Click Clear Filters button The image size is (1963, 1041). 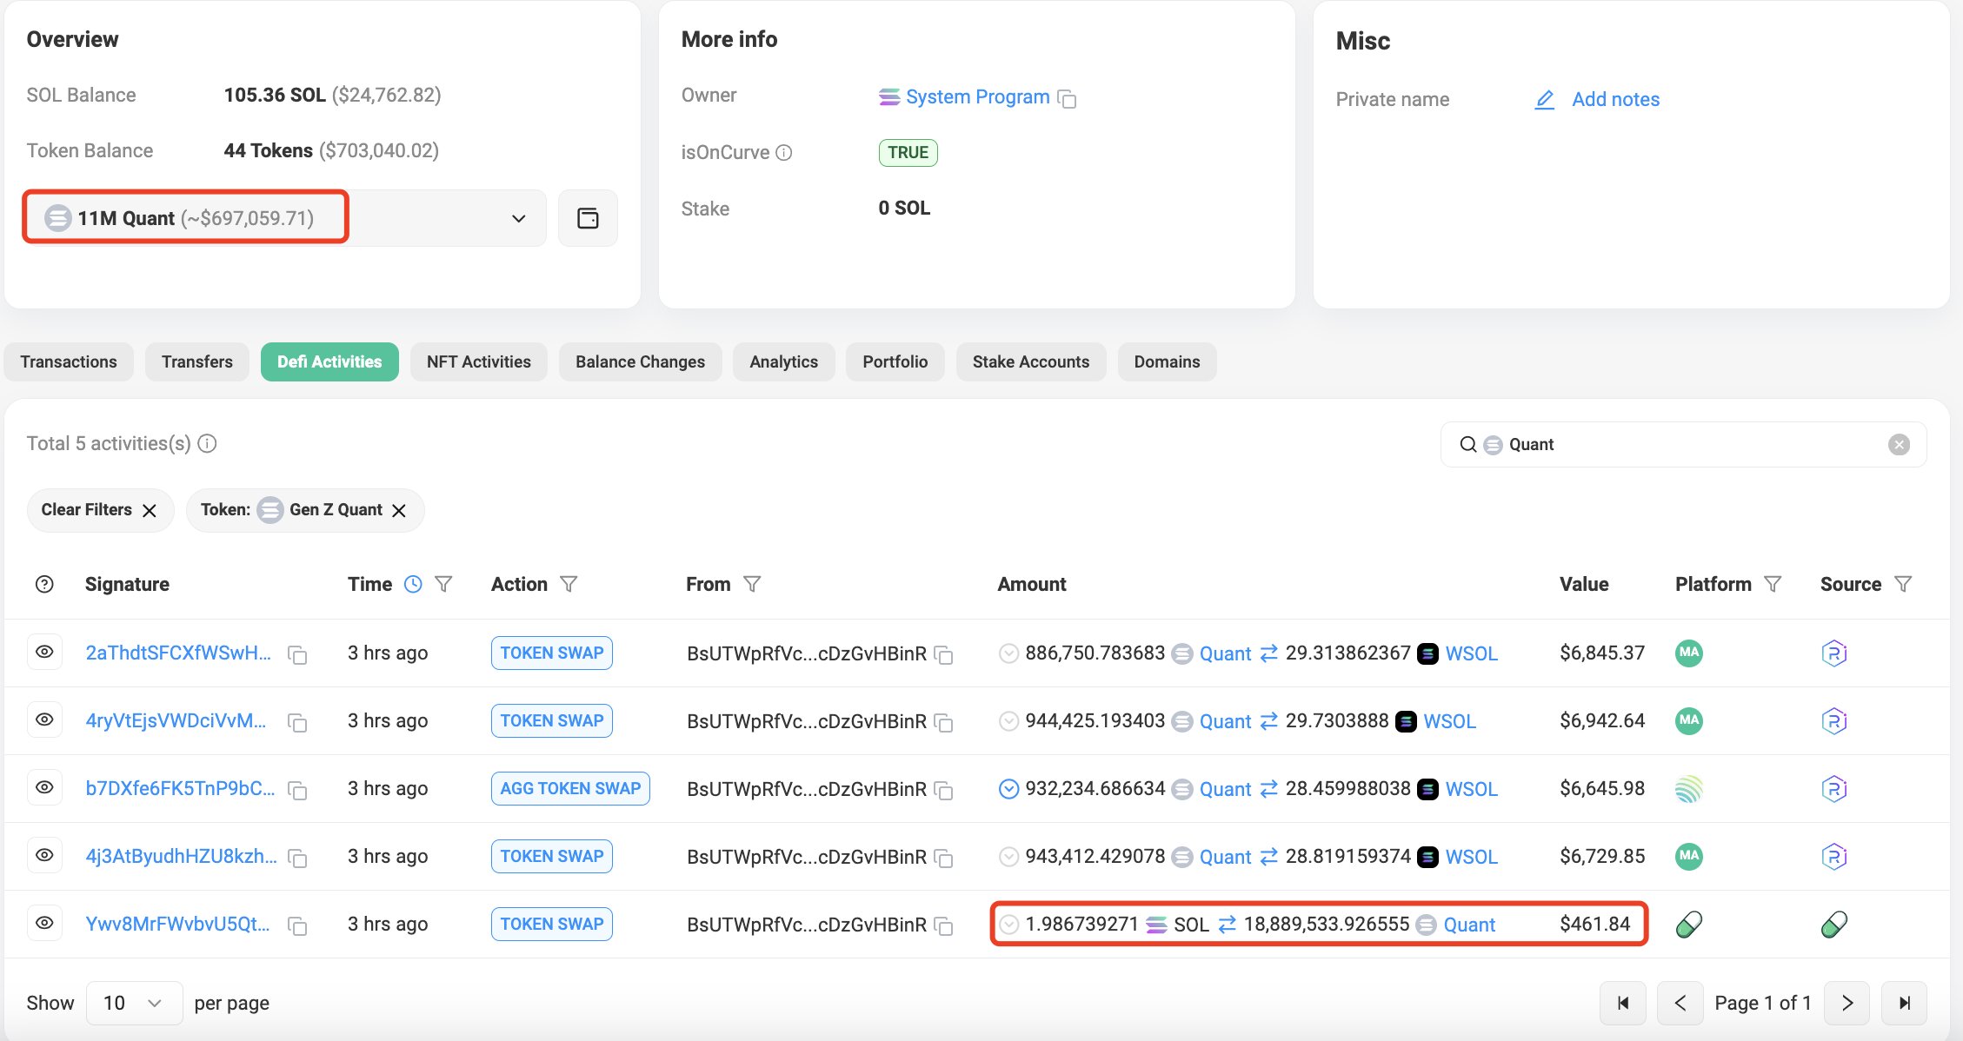97,510
